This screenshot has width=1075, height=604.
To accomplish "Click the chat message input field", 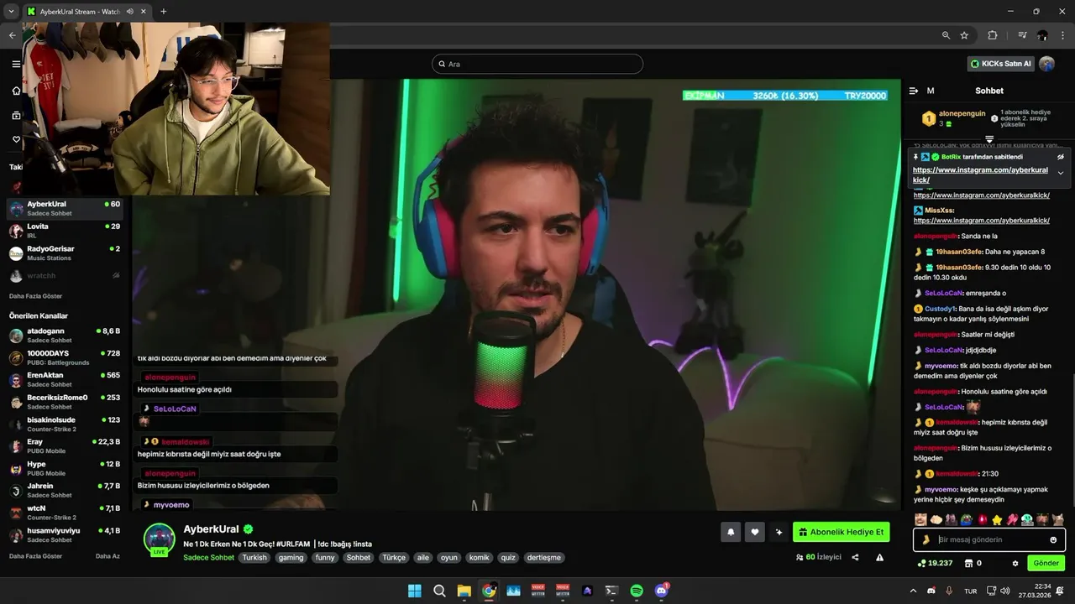I will pos(988,539).
